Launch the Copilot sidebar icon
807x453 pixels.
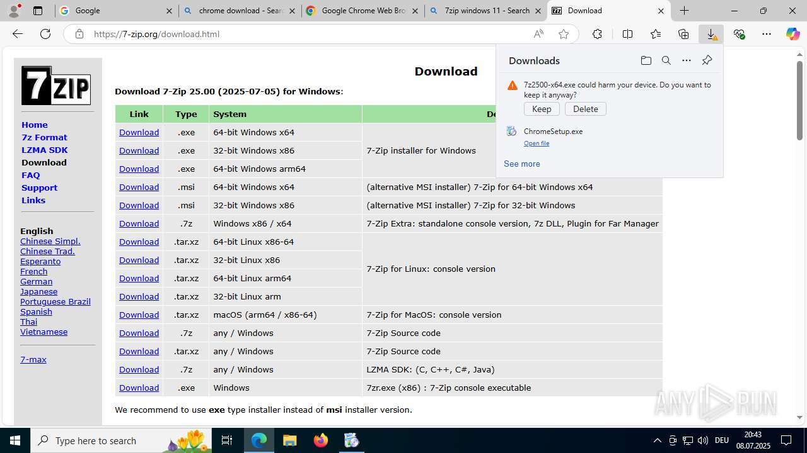pos(792,34)
